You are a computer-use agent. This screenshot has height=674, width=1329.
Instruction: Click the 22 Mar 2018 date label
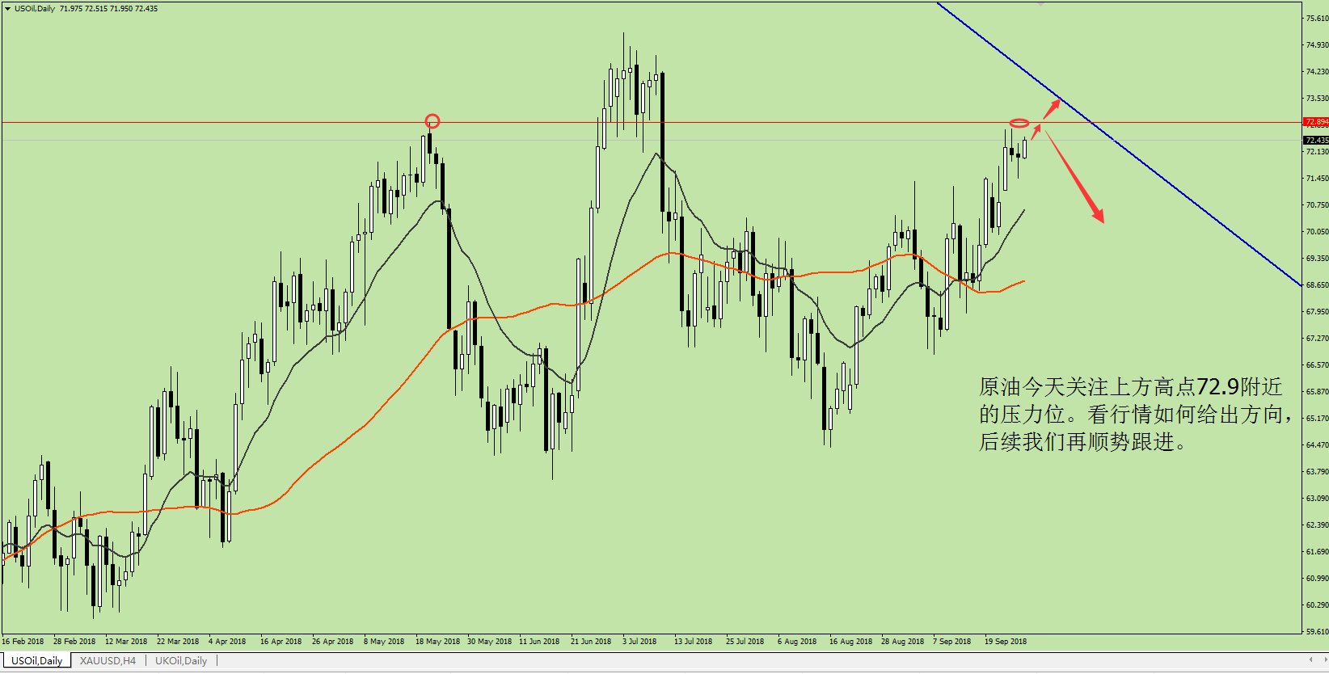(x=178, y=642)
